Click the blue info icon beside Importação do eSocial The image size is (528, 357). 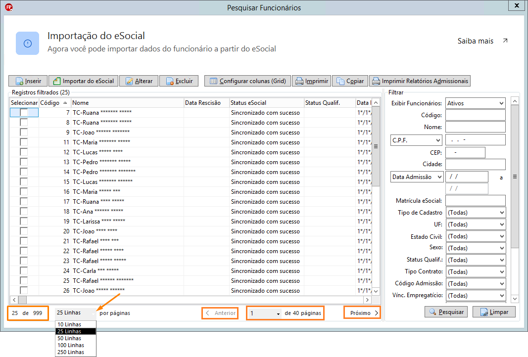pos(28,44)
